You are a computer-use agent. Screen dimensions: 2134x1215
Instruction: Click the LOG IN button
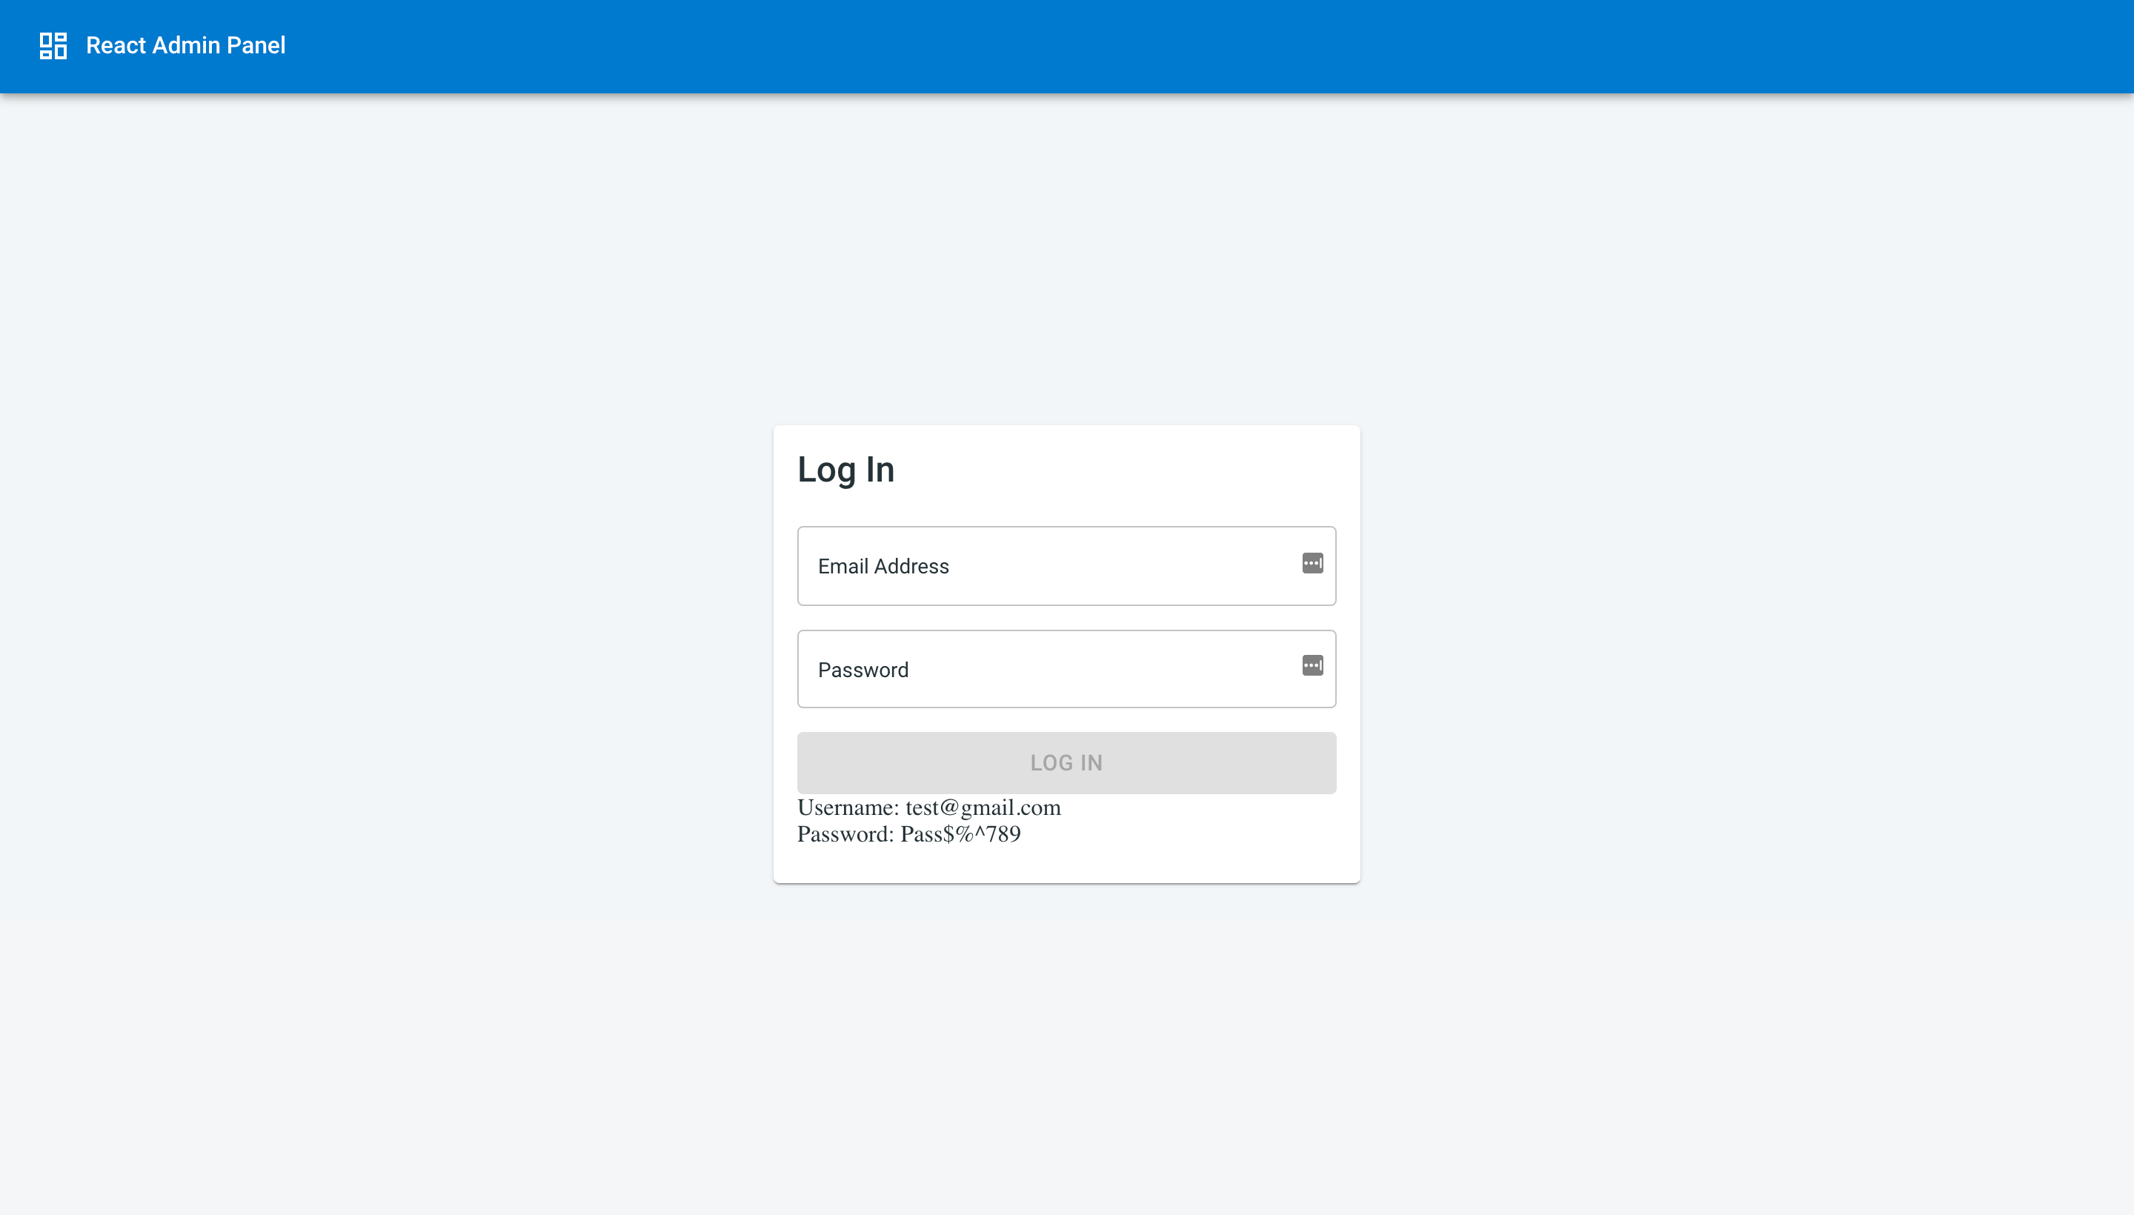coord(1067,762)
